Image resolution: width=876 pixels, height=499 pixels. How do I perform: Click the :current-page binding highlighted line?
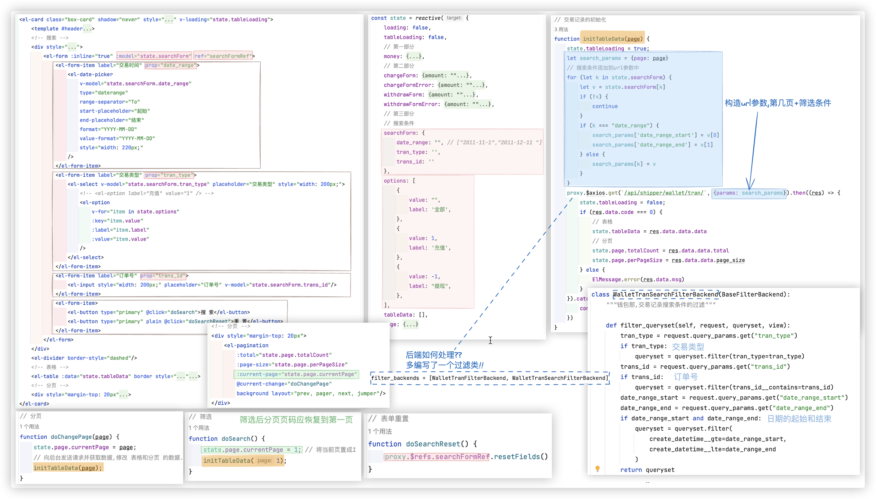297,374
